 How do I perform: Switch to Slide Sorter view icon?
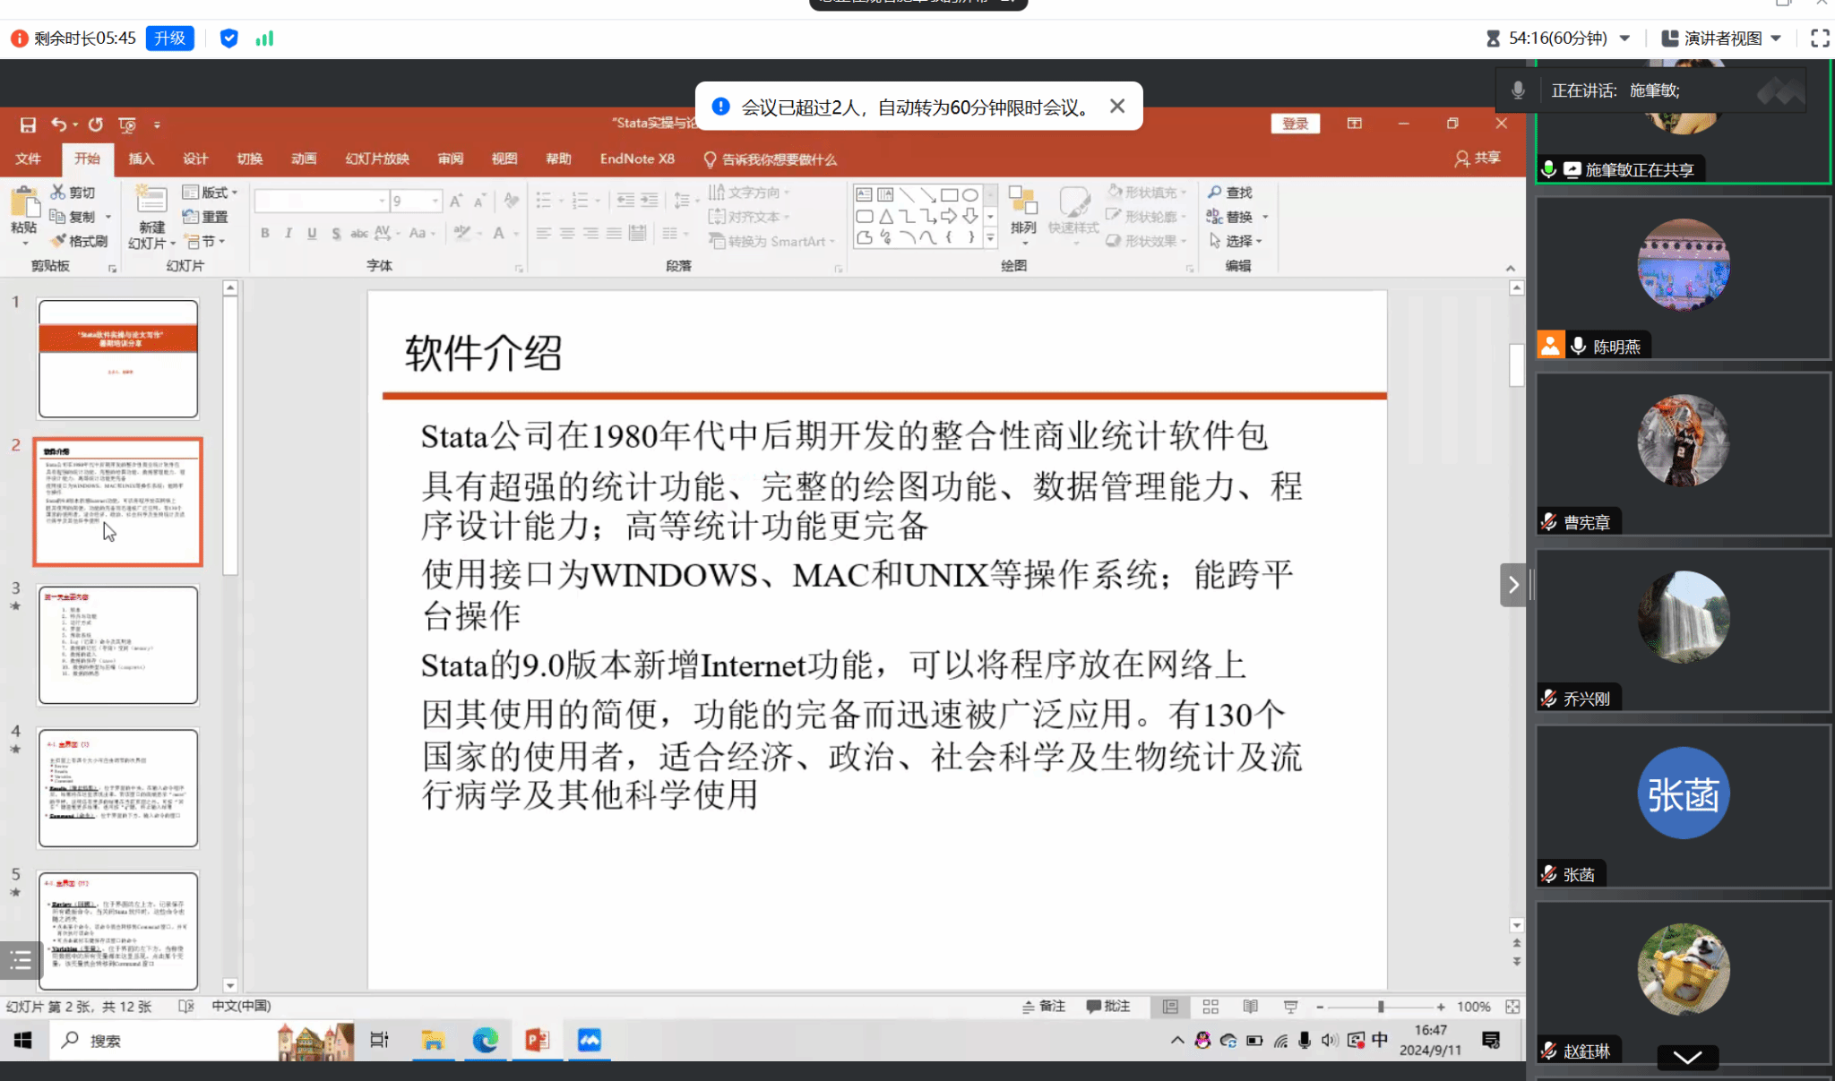[x=1210, y=1007]
